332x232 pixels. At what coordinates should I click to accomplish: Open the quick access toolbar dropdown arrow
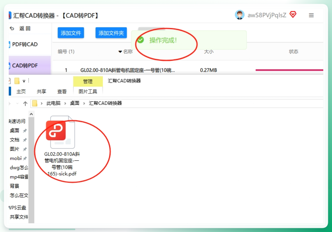(24, 81)
